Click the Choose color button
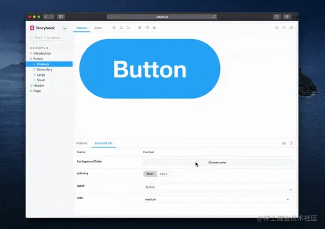This screenshot has height=229, width=325. tap(217, 162)
